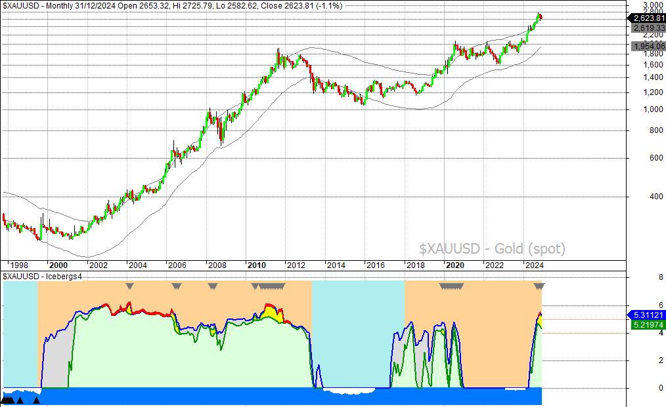
Task: Select the 1,954.06 lower band price label
Action: click(x=647, y=46)
